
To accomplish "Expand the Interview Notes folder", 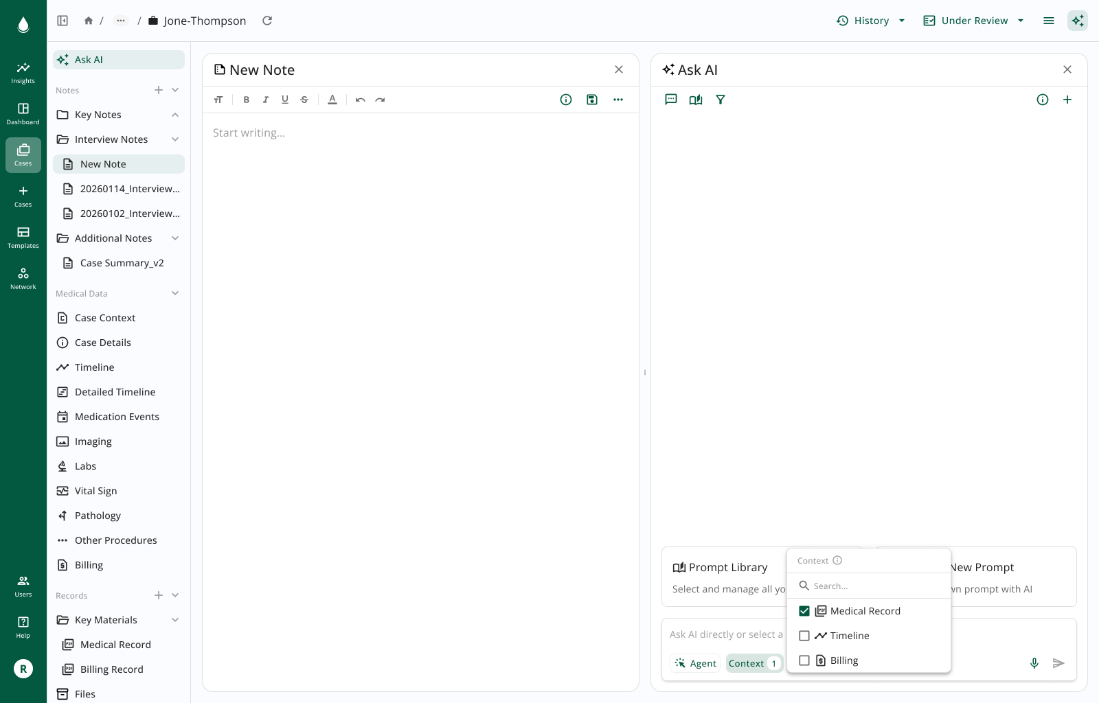I will pyautogui.click(x=175, y=139).
